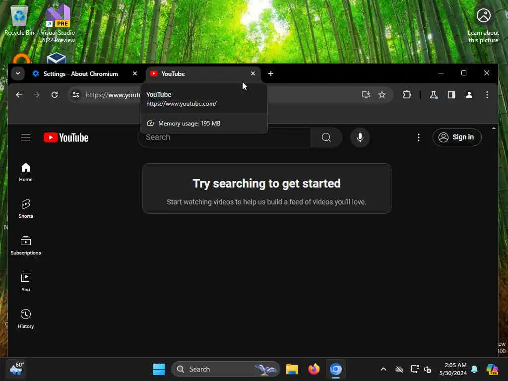Screen dimensions: 508x381
Task: Click the Sign in button
Action: click(x=457, y=137)
